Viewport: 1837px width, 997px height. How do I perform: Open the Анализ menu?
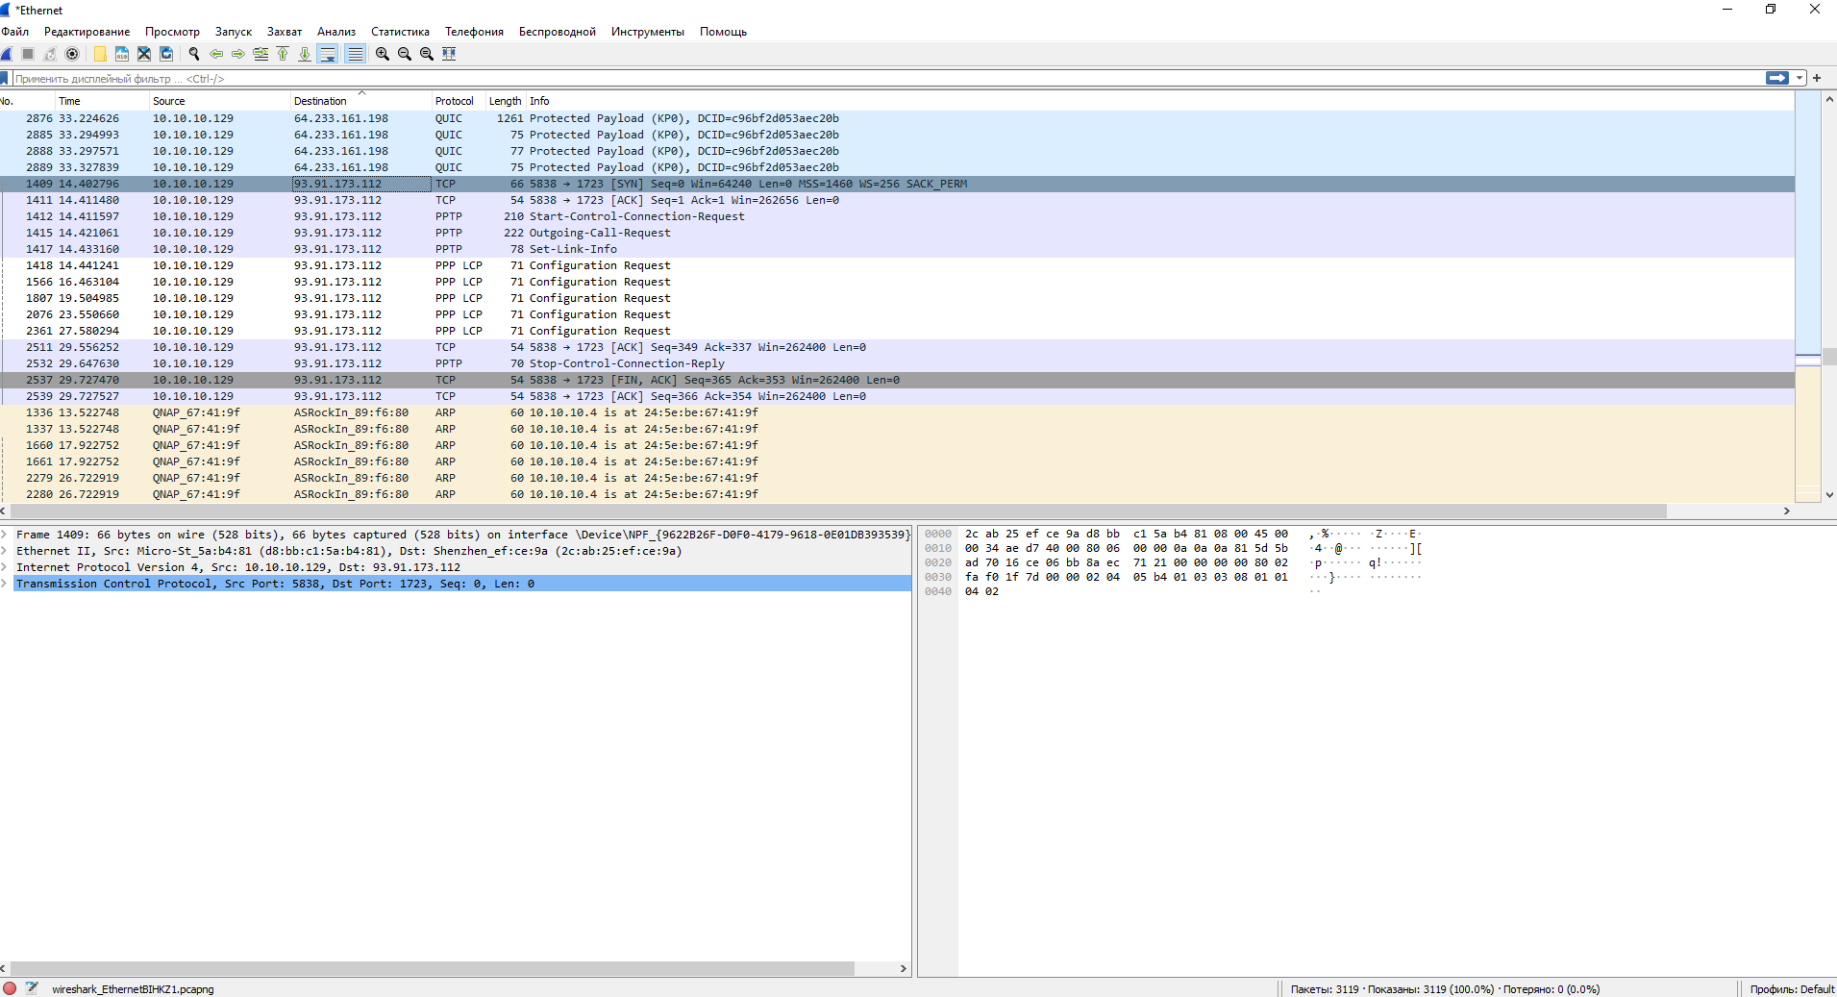pyautogui.click(x=336, y=32)
